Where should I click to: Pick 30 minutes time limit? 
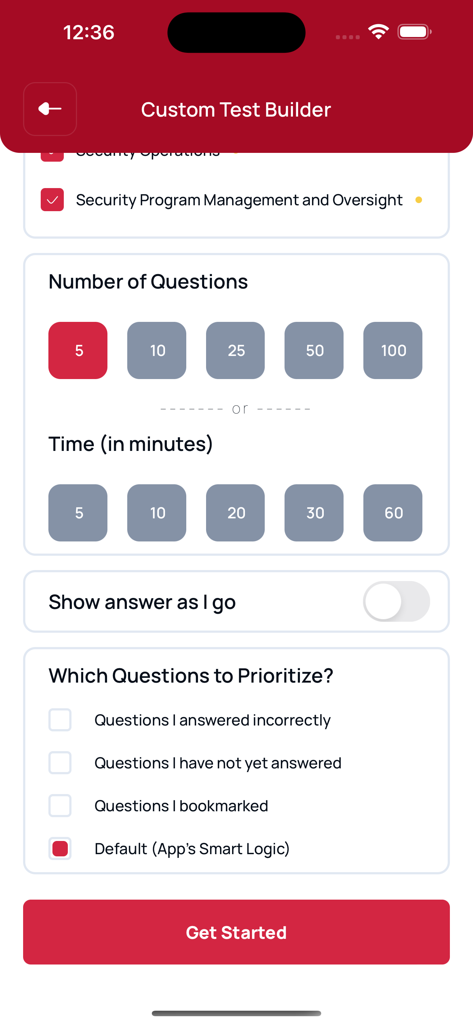click(314, 513)
